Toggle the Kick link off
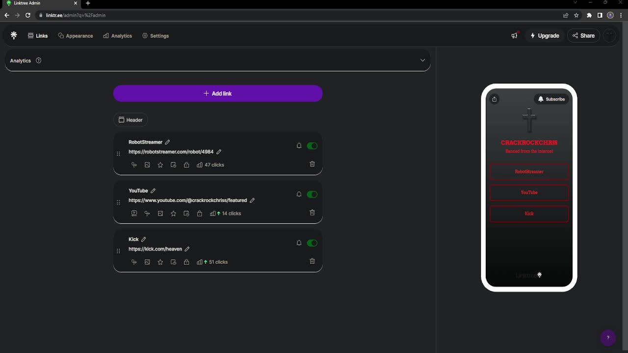 [312, 243]
